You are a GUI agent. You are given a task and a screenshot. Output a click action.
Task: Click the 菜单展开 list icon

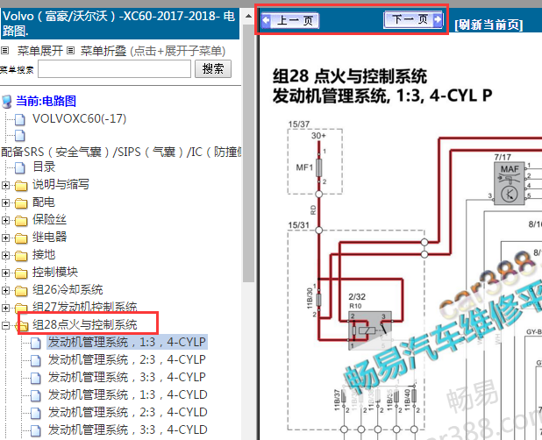coord(5,51)
